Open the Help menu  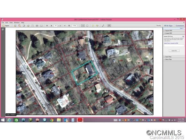pyautogui.click(x=22, y=22)
